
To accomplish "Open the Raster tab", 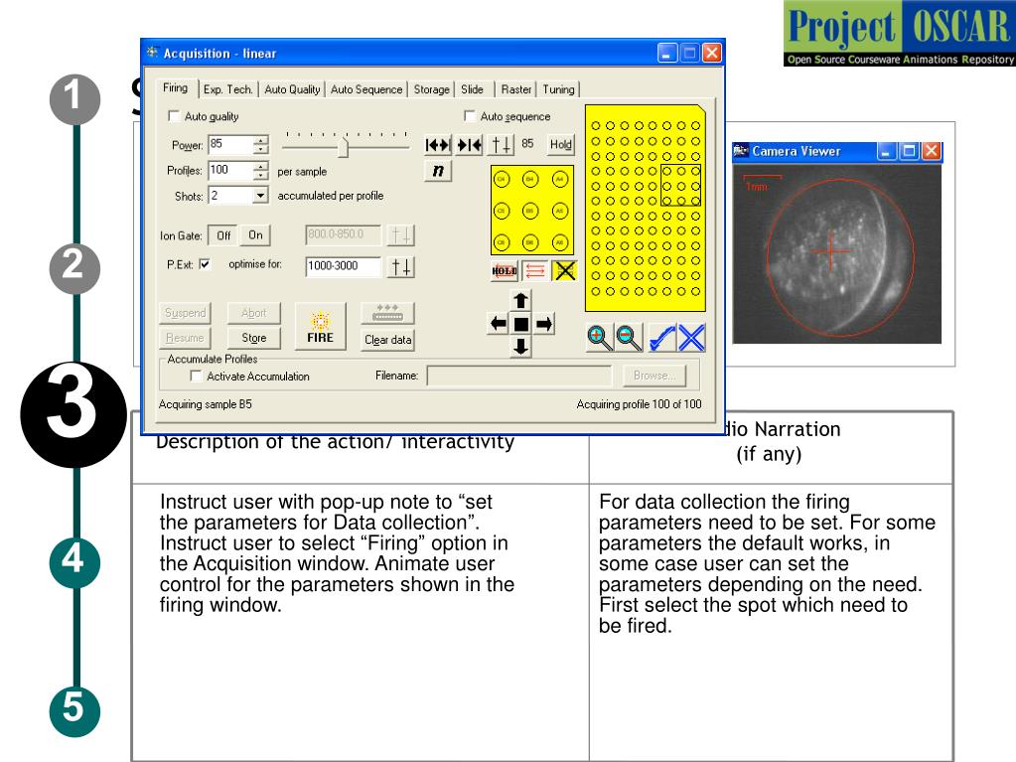I will coord(516,89).
